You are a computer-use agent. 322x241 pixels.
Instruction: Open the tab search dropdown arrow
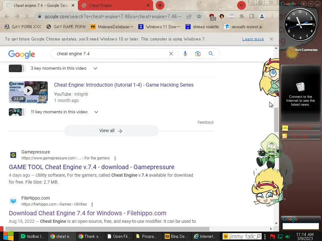point(241,6)
